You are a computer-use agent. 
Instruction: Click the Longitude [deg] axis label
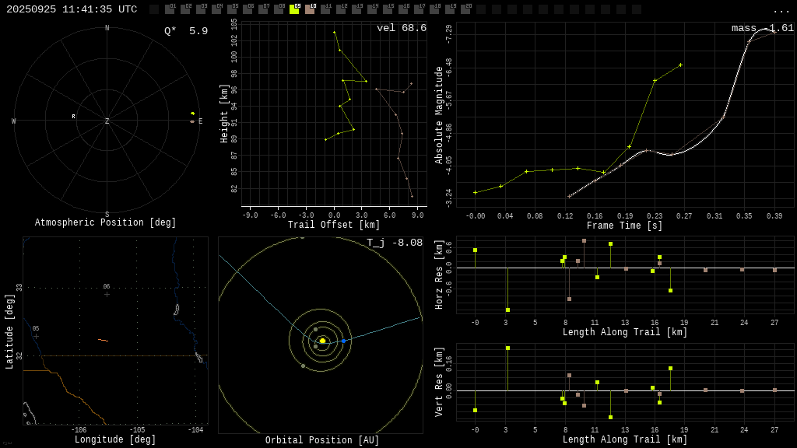115,439
